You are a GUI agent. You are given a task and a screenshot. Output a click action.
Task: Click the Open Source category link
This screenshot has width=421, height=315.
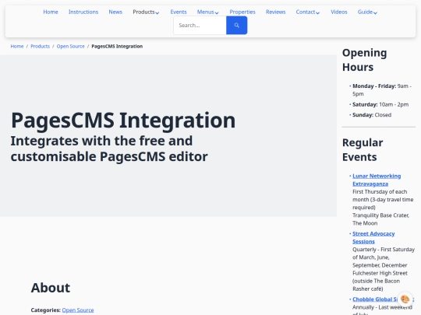tap(78, 310)
